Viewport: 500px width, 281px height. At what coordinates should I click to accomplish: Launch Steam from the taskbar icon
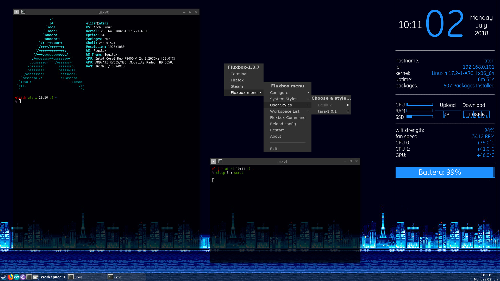4,277
